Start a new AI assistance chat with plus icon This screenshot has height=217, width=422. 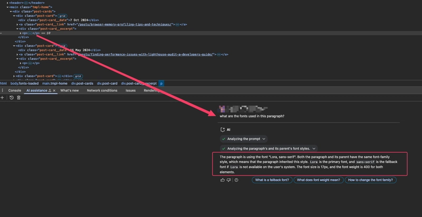coord(2,98)
